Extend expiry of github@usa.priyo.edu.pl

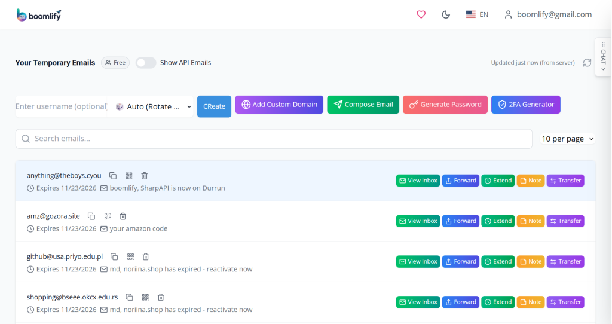click(498, 262)
